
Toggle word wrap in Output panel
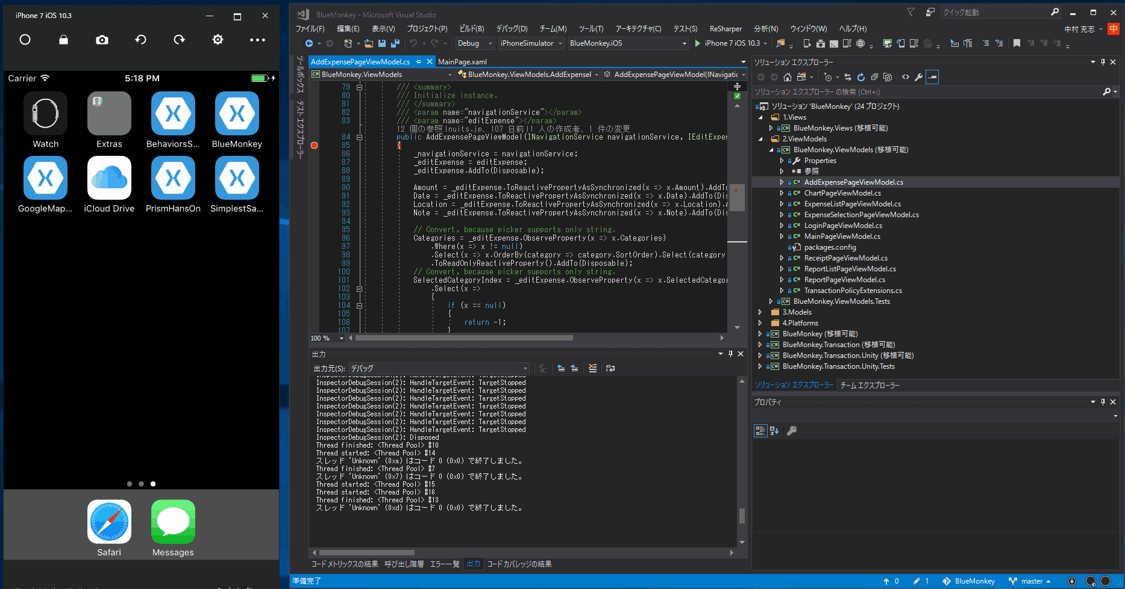[x=610, y=368]
